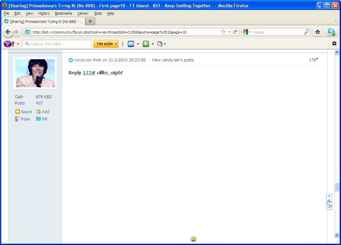Image resolution: width=341 pixels, height=245 pixels.
Task: Click the star icon beside candy.rain
Action: 71,60
